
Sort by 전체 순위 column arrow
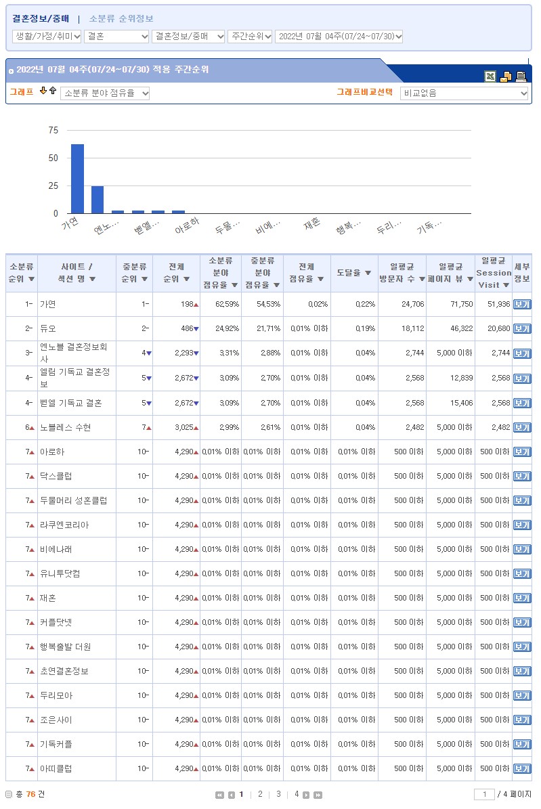click(x=186, y=279)
